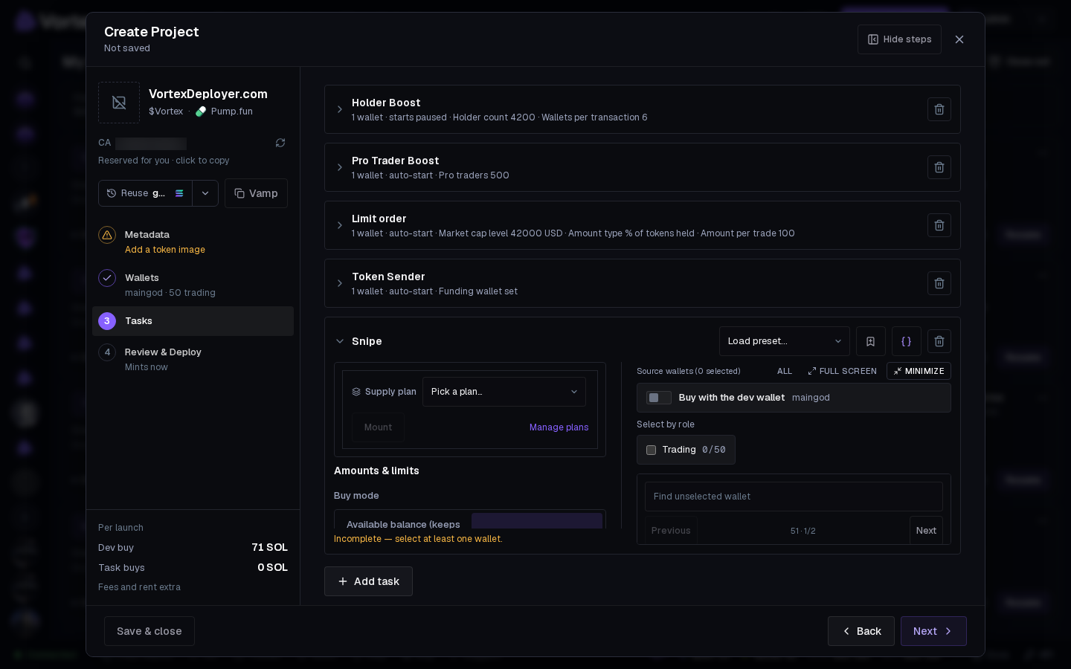1071x669 pixels.
Task: Delete the Holder Boost task
Action: (939, 109)
